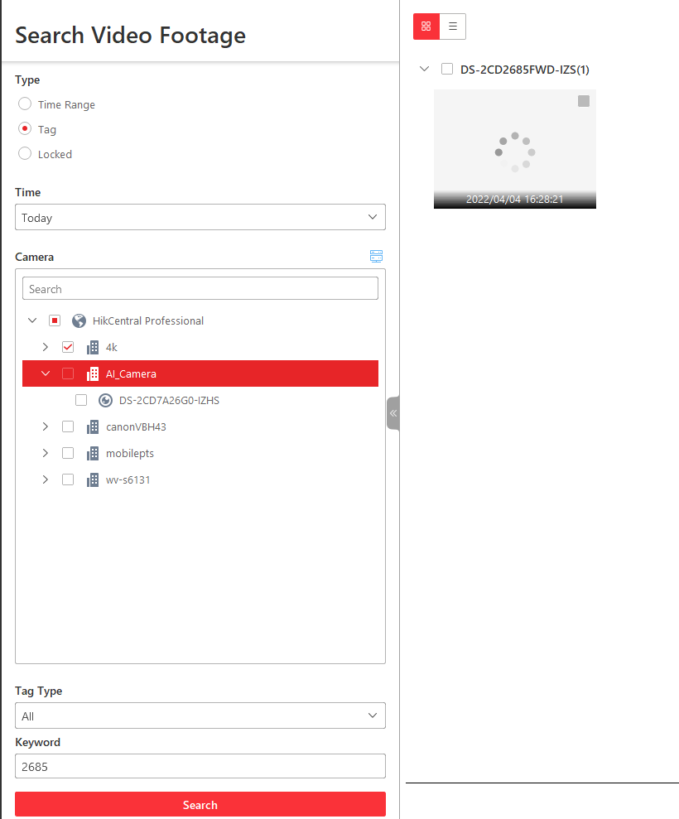
Task: Click the Keyword input field
Action: pos(200,767)
